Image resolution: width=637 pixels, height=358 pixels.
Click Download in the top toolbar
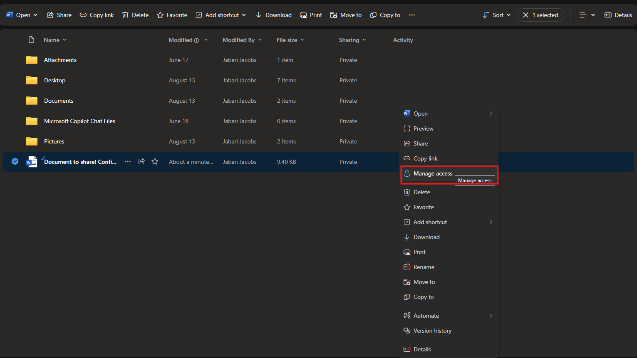pyautogui.click(x=273, y=15)
